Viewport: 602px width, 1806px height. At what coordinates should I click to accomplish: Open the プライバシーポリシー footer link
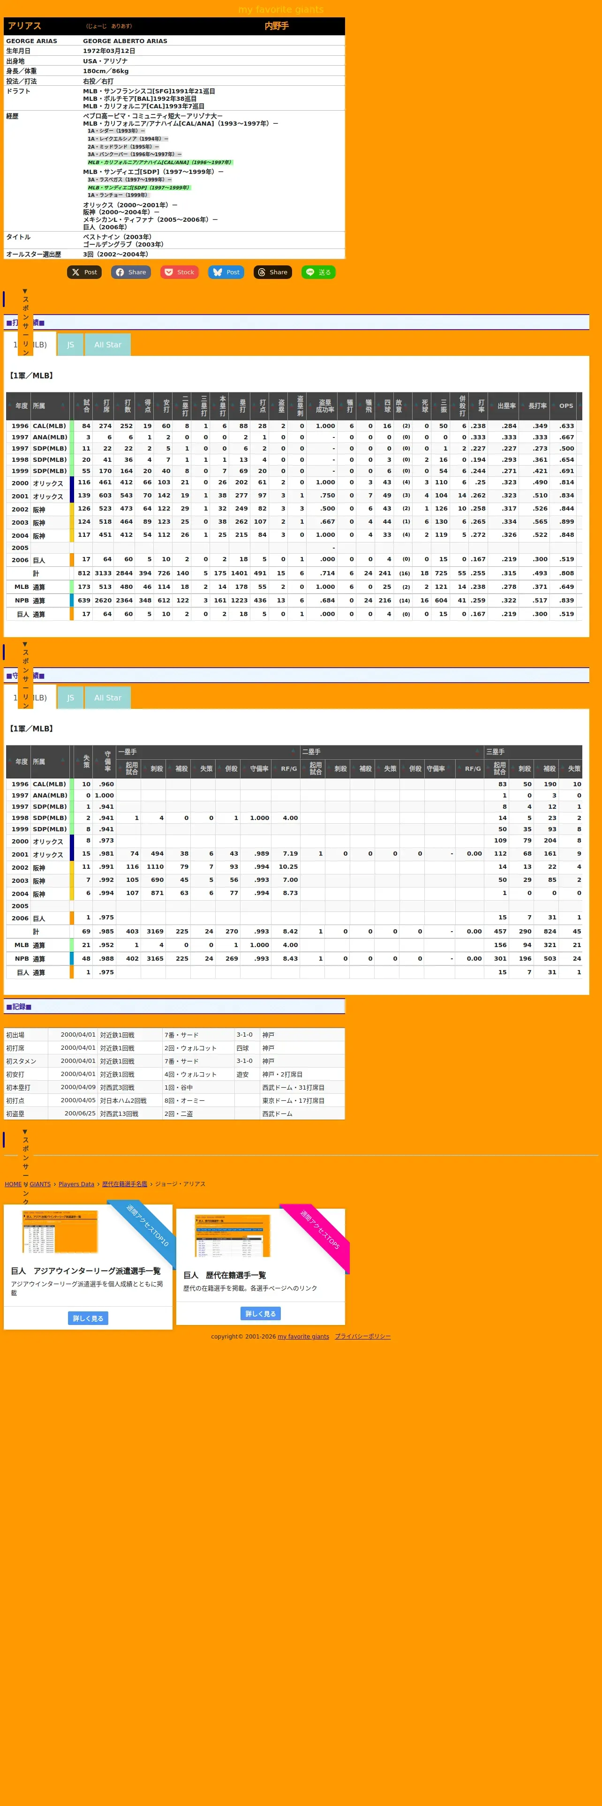362,1336
